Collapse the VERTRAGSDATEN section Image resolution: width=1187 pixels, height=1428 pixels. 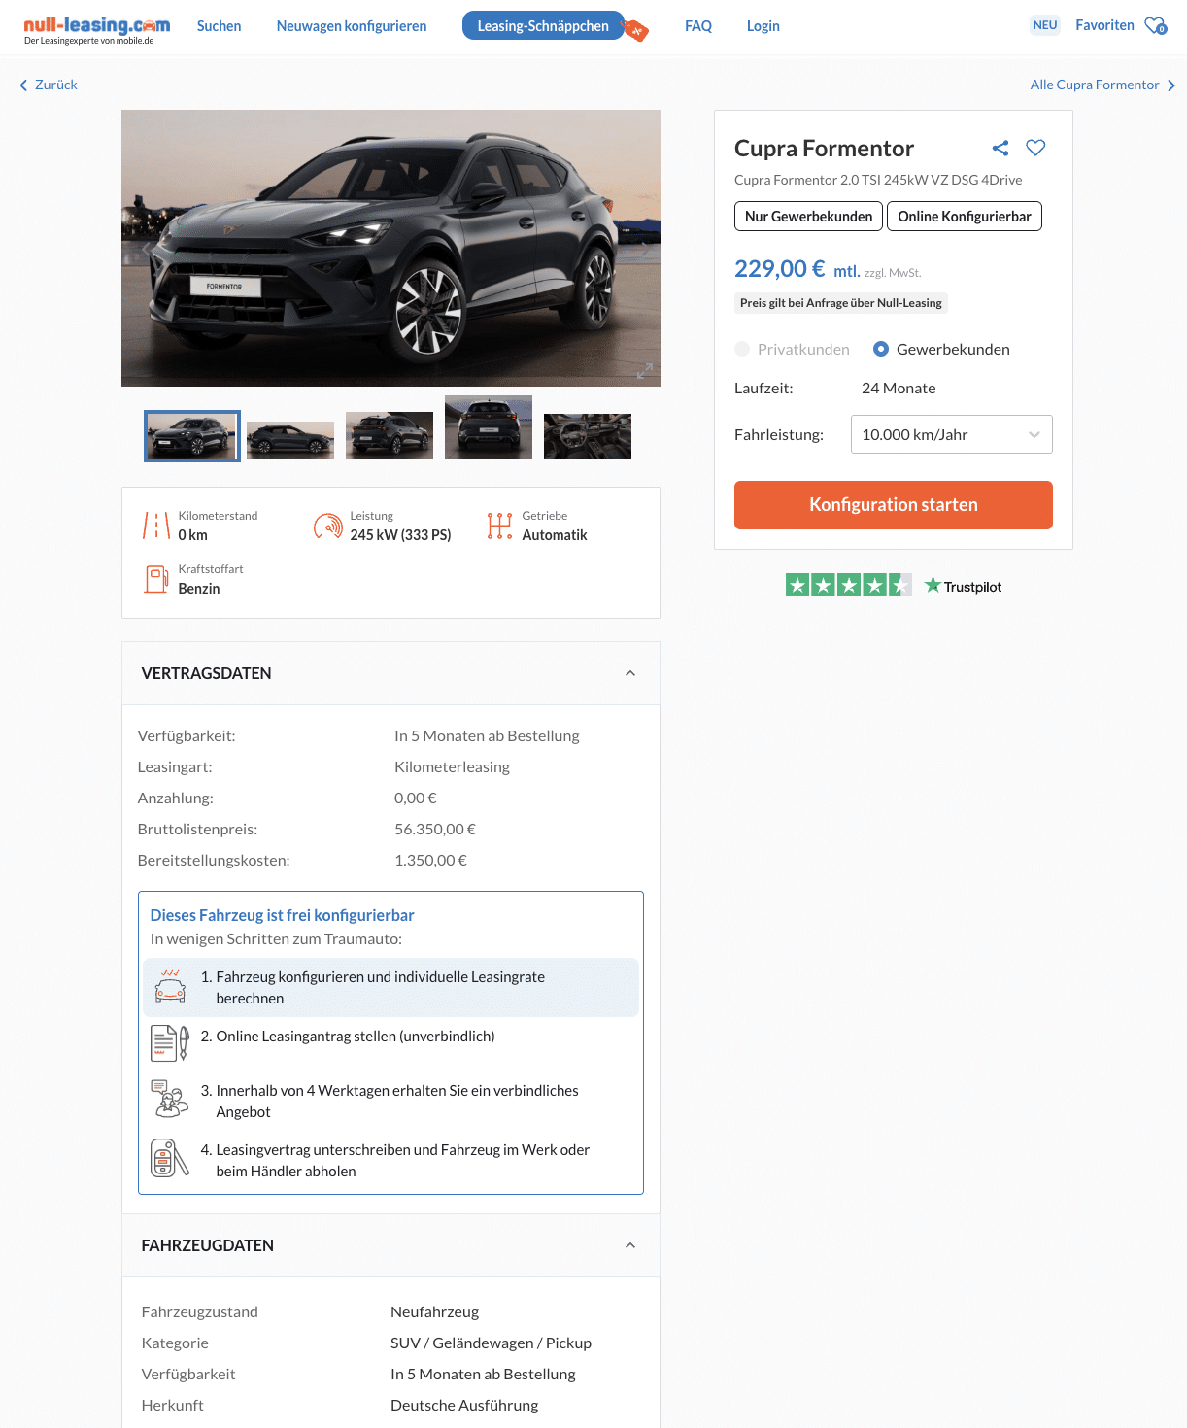coord(630,673)
